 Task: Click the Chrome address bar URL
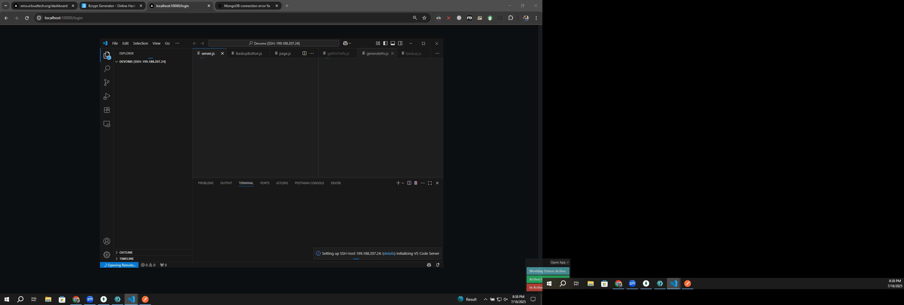(64, 18)
